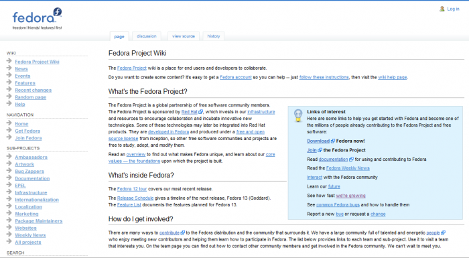Open Artwork sub-project link
This screenshot has height=258, width=469.
25,164
